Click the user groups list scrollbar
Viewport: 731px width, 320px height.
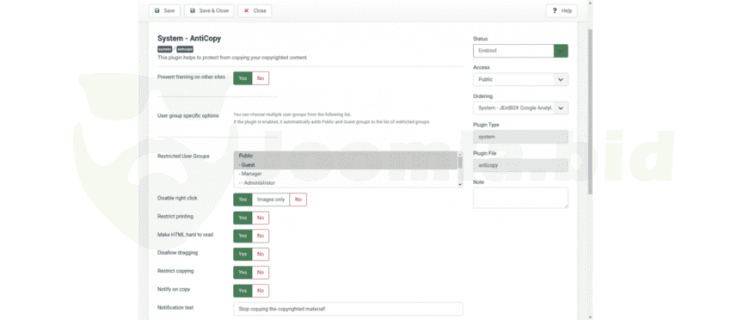point(460,169)
